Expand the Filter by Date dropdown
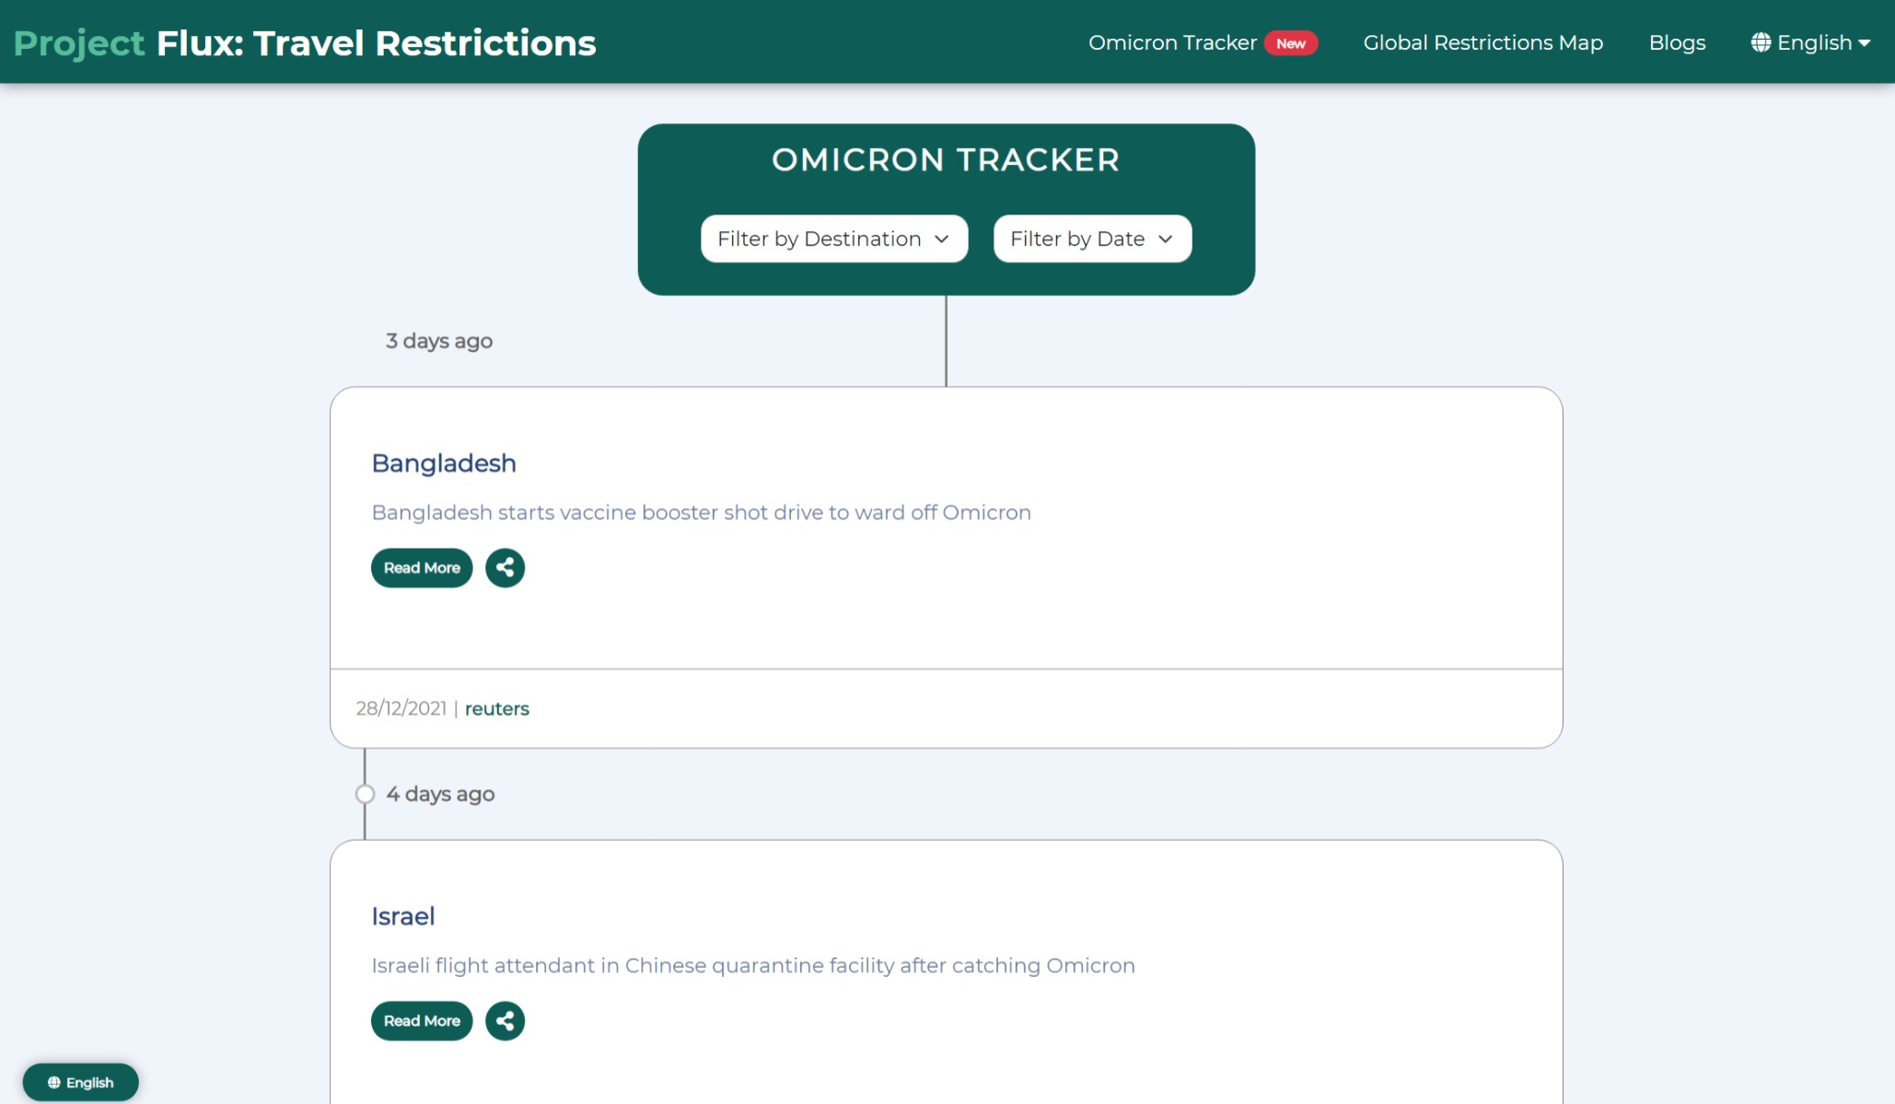The image size is (1895, 1104). 1091,238
